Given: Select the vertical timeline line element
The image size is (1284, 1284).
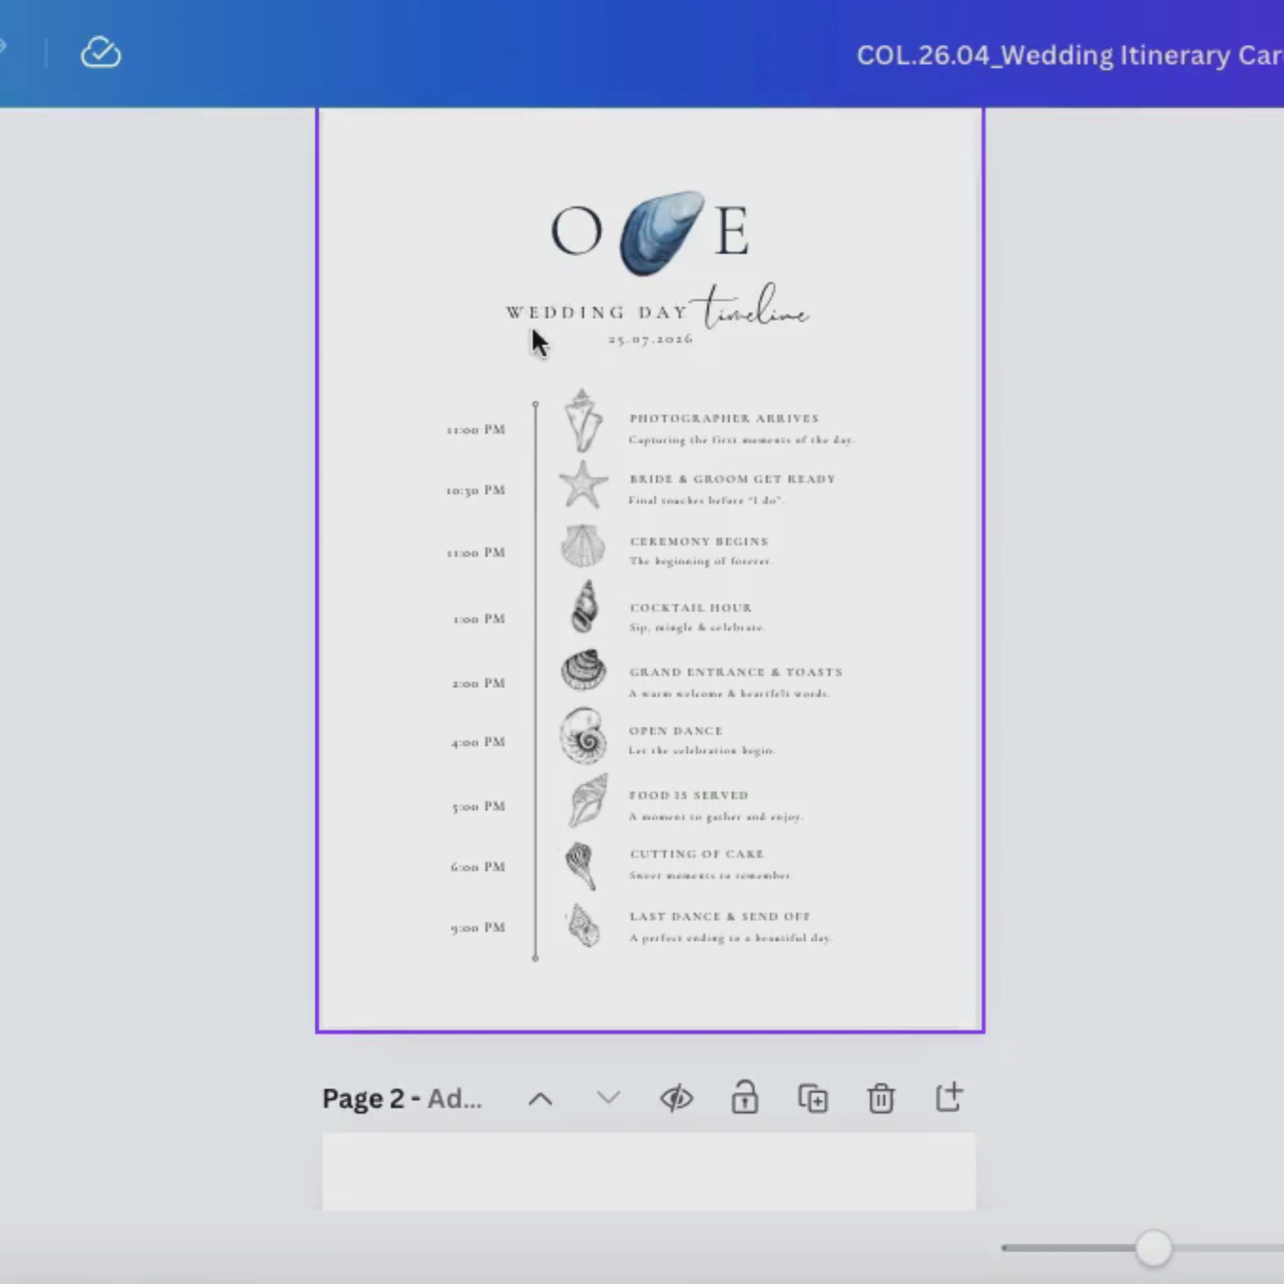Looking at the screenshot, I should 535,681.
